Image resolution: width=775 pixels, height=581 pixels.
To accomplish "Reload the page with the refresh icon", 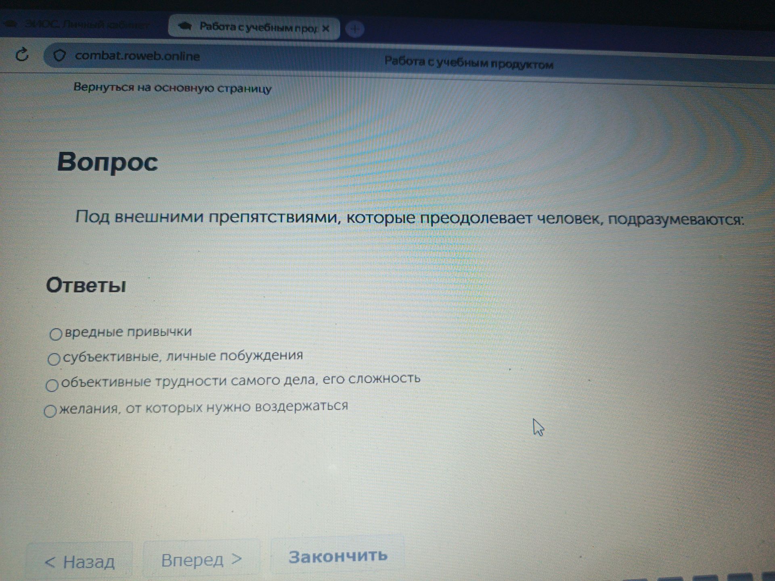I will point(22,54).
